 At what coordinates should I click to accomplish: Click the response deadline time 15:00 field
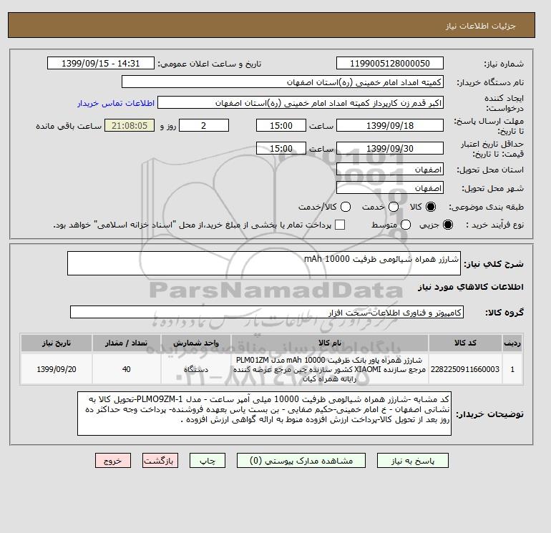(281, 125)
